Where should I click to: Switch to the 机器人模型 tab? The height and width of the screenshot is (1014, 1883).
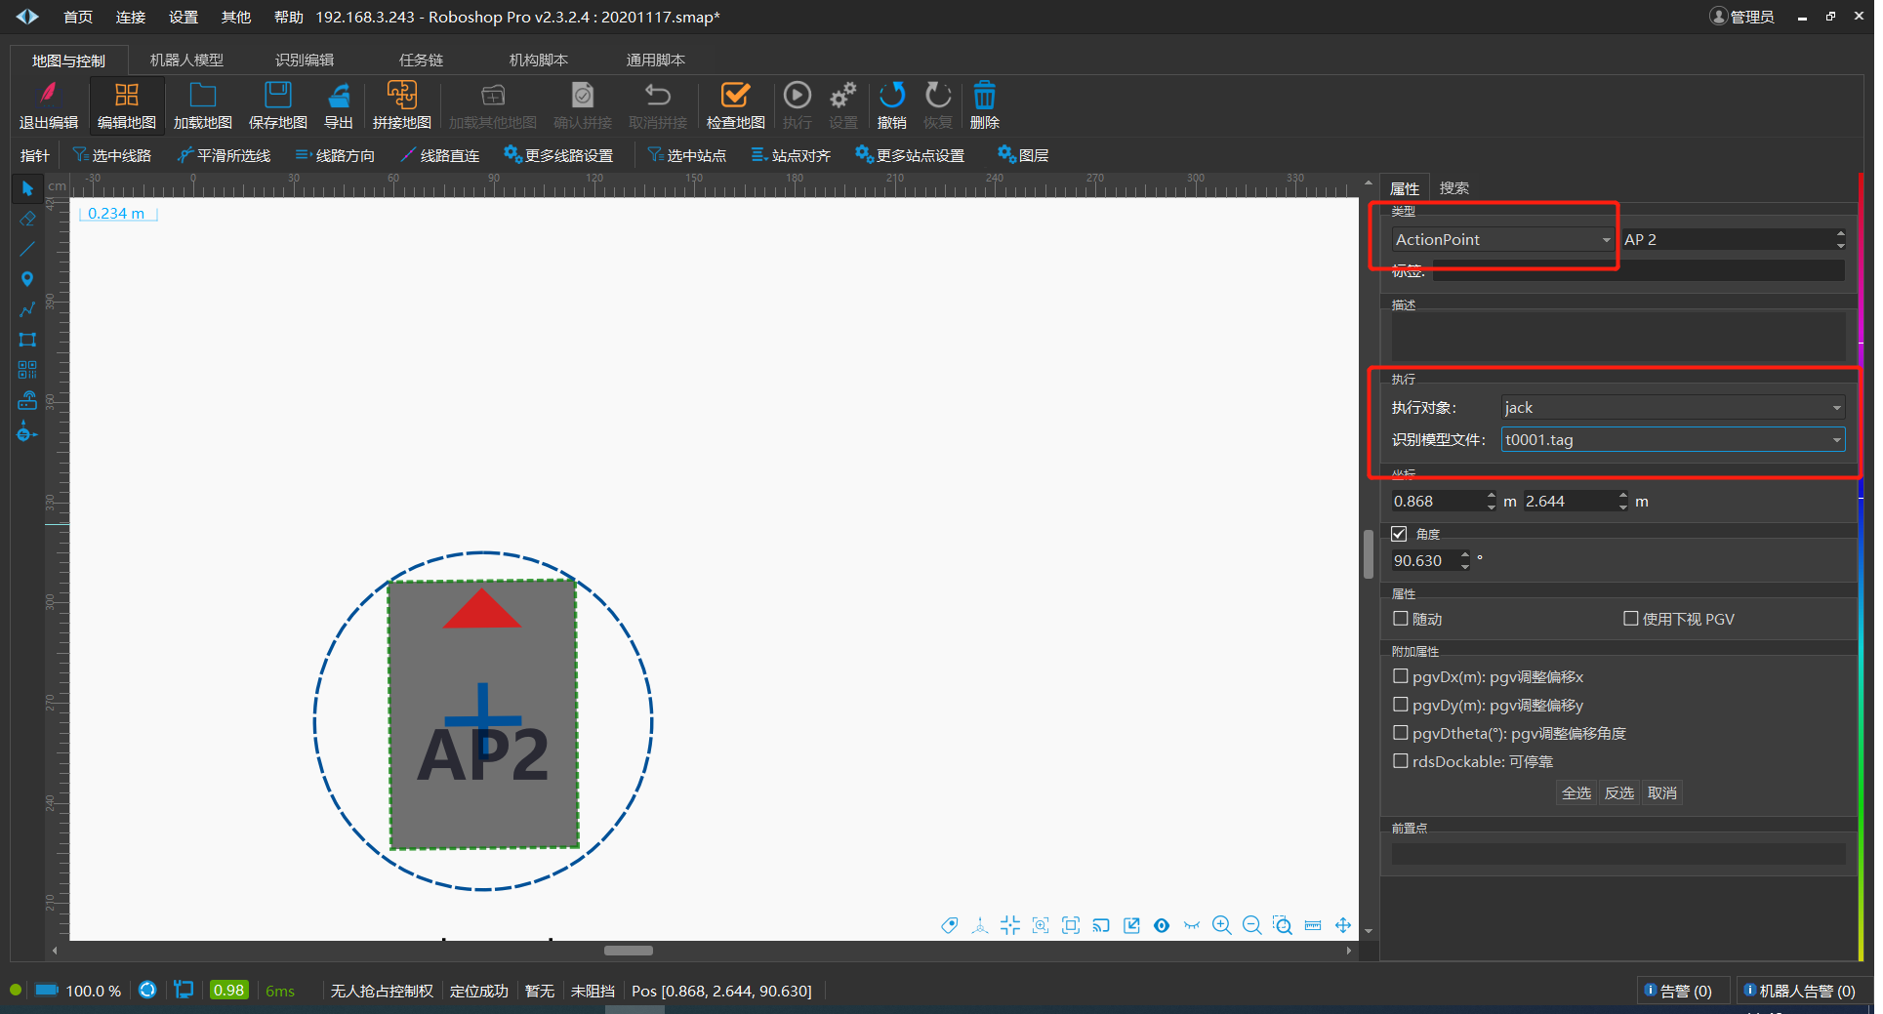186,61
